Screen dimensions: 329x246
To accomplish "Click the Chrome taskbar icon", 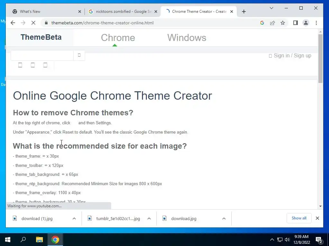I will coord(55,240).
